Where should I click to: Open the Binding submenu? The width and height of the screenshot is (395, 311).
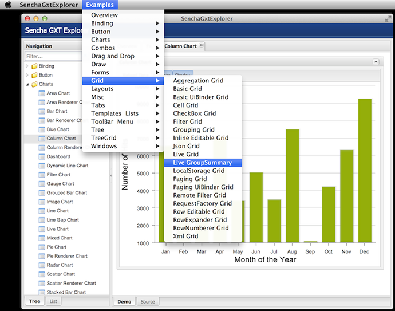point(123,23)
